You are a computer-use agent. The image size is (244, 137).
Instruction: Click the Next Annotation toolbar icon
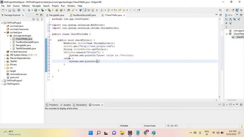(102, 10)
